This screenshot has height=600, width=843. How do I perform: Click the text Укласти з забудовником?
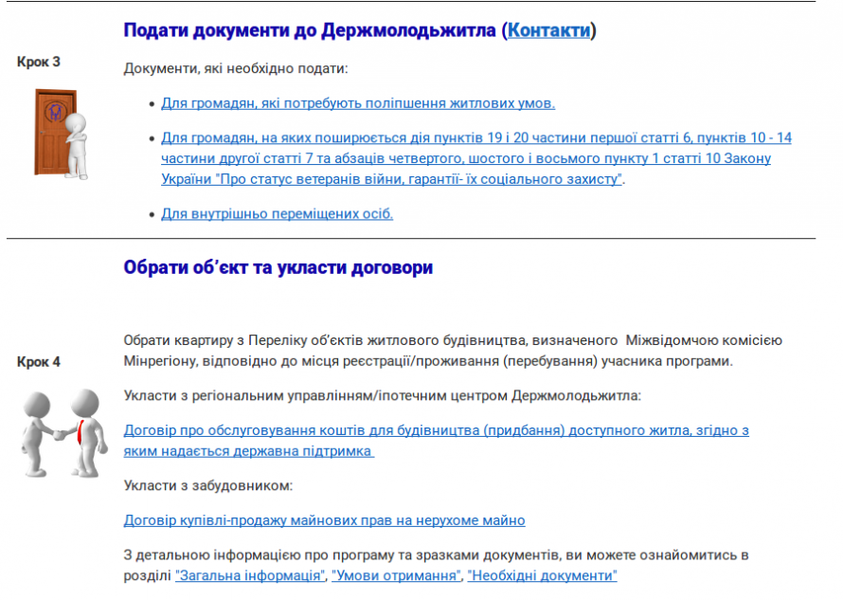(x=208, y=485)
